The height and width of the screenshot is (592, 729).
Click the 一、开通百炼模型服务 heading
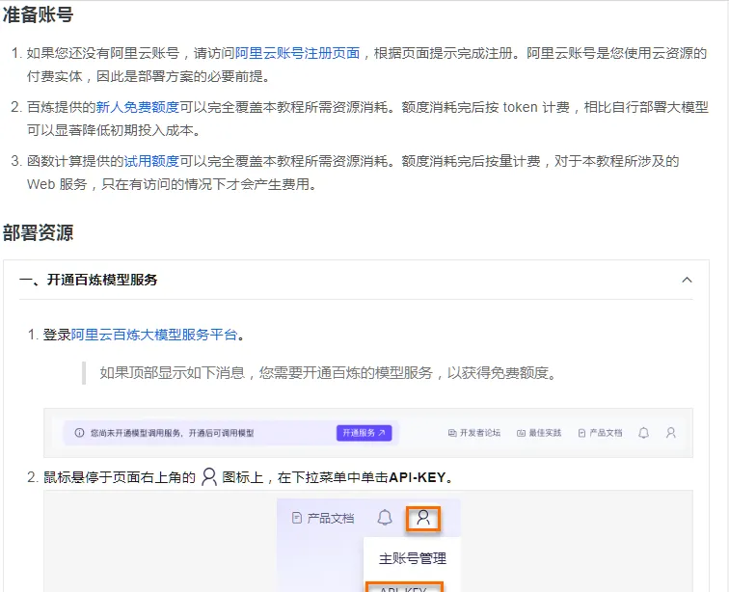click(89, 280)
